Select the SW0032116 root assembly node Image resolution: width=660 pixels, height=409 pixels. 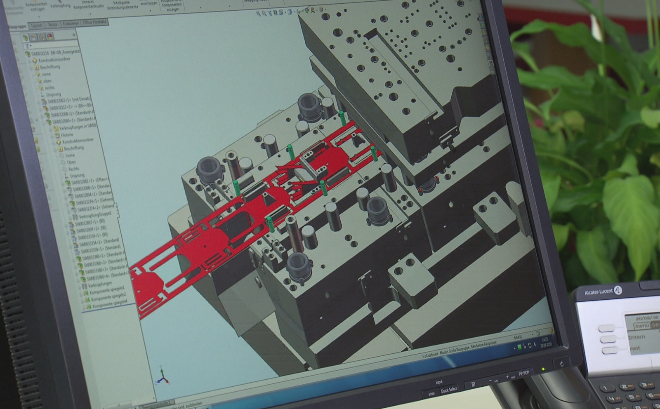click(x=53, y=53)
